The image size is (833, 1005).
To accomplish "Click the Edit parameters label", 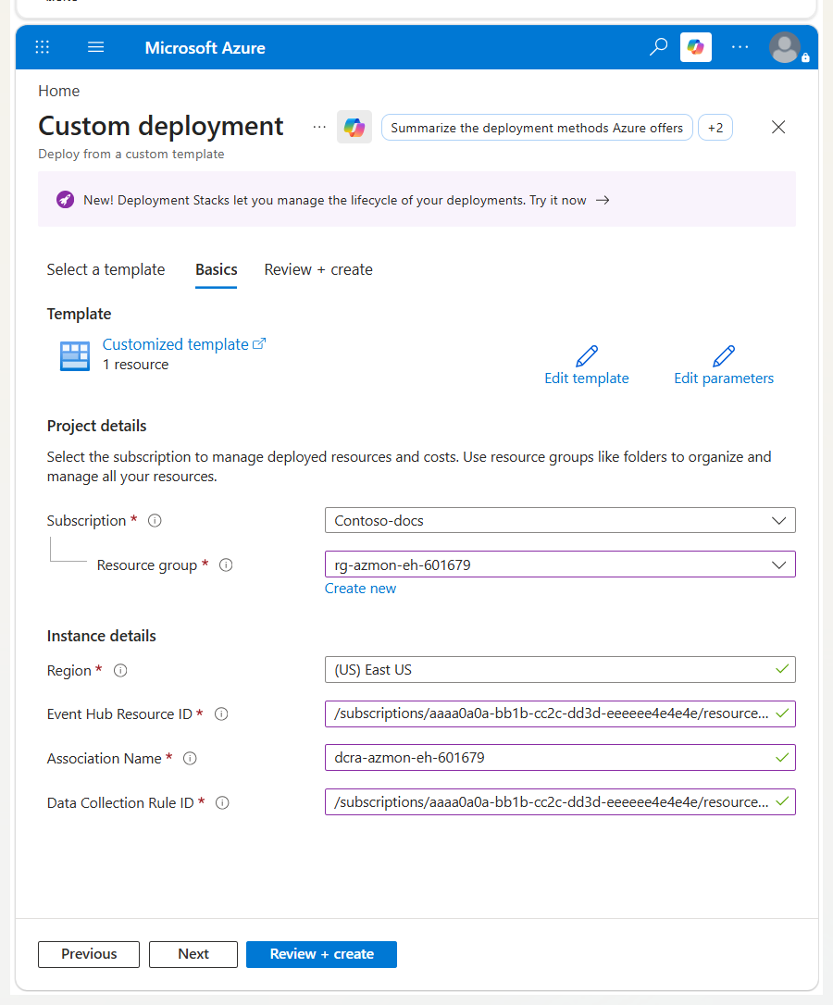I will point(724,378).
